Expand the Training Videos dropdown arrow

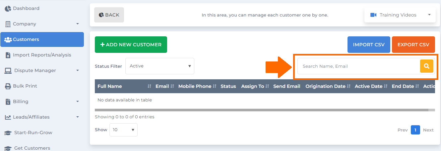coord(429,15)
